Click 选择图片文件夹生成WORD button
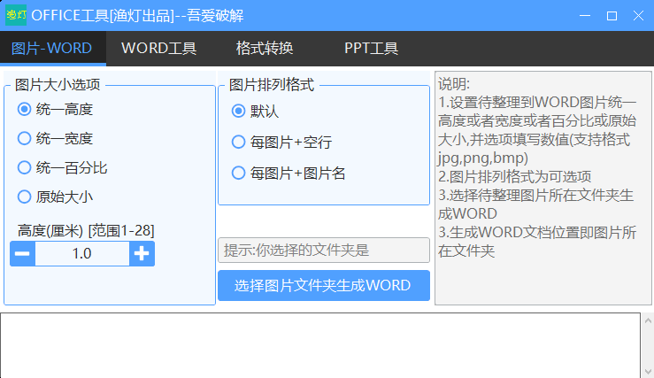The height and width of the screenshot is (378, 654). (324, 285)
